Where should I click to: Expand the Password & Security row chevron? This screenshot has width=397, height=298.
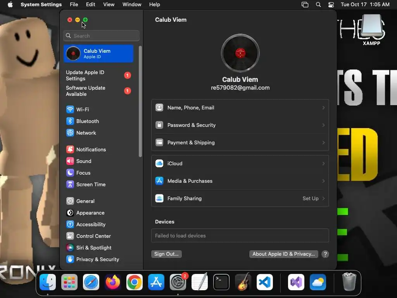tap(323, 125)
